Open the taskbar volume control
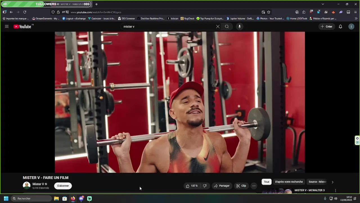360x203 pixels. click(x=336, y=198)
